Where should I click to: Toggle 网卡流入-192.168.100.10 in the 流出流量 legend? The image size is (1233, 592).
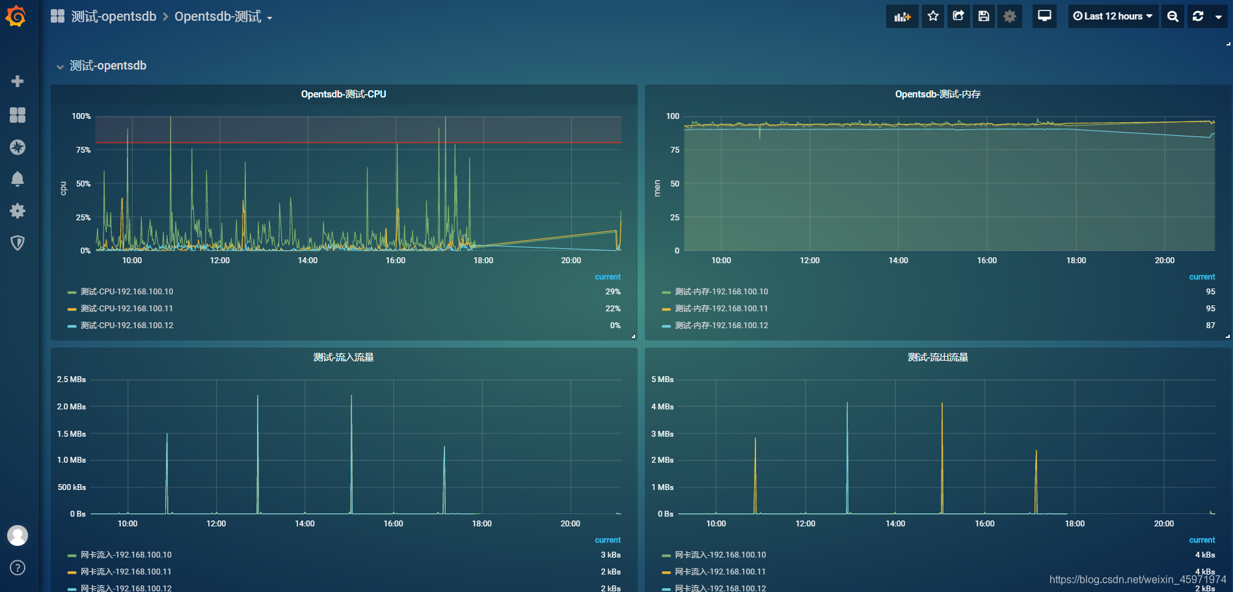point(720,555)
